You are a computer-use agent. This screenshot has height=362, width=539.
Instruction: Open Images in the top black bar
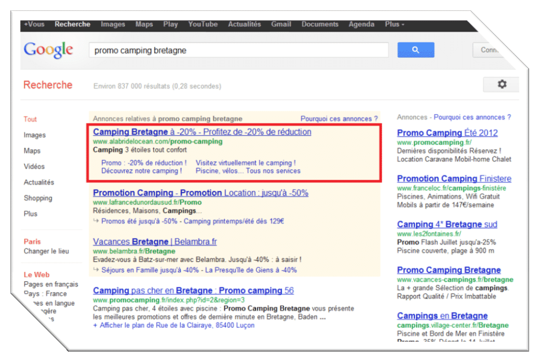[113, 24]
